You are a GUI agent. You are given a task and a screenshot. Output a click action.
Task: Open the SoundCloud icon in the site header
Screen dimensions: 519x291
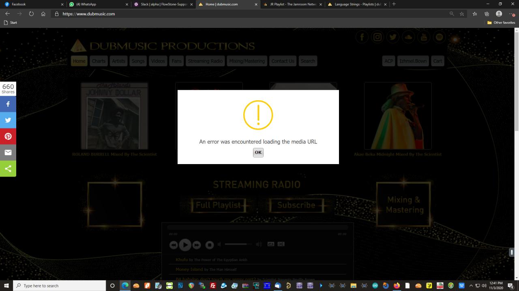coord(408,38)
